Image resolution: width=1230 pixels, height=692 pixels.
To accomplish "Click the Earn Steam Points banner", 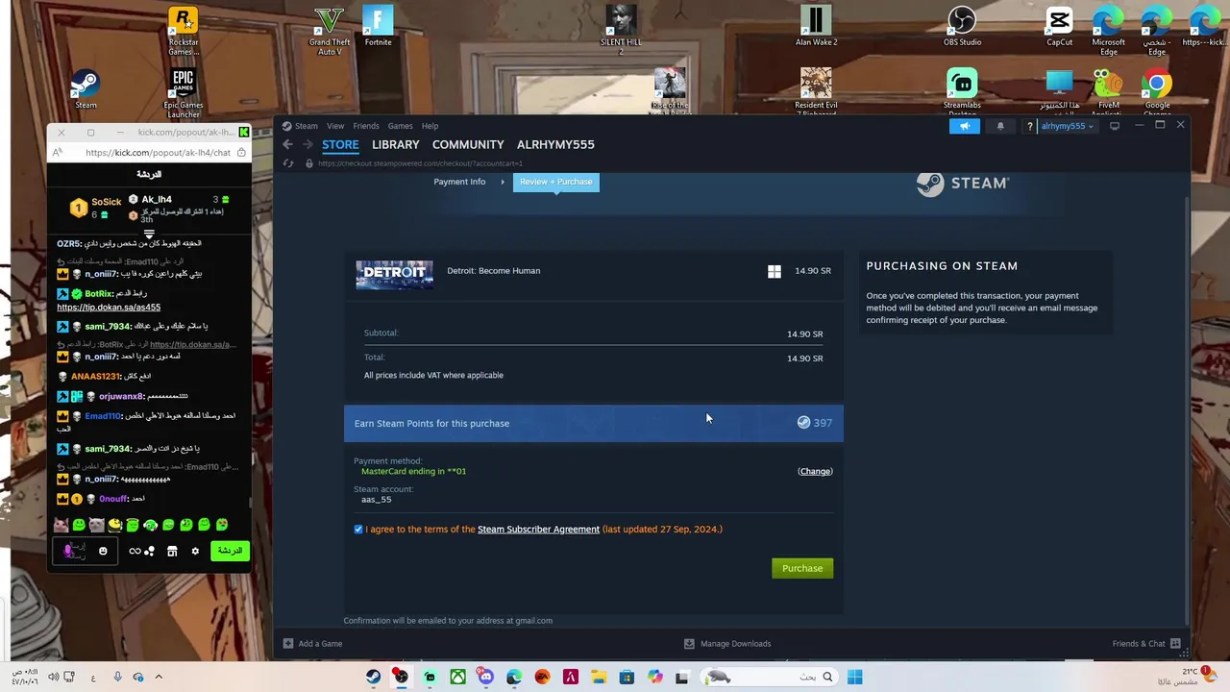I will pos(594,423).
